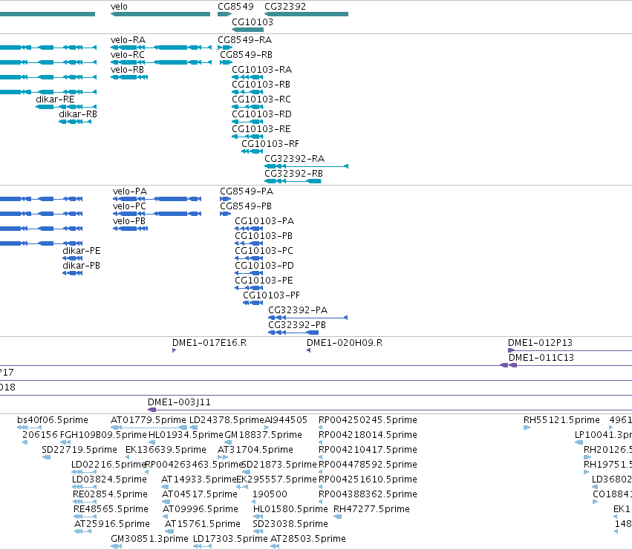Select the CG10103-RC transcript

click(248, 107)
